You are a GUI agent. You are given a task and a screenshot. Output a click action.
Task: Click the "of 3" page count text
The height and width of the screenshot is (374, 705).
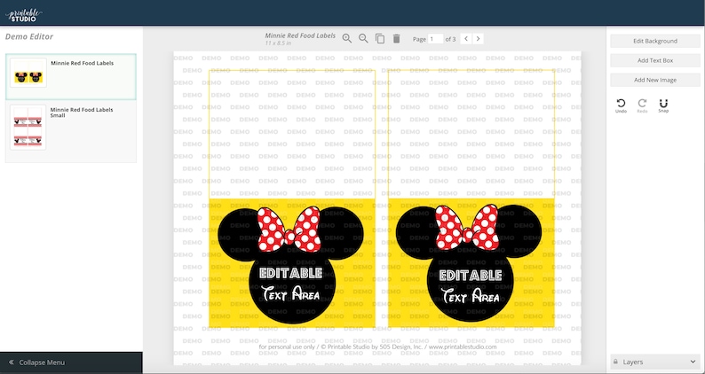pos(450,39)
